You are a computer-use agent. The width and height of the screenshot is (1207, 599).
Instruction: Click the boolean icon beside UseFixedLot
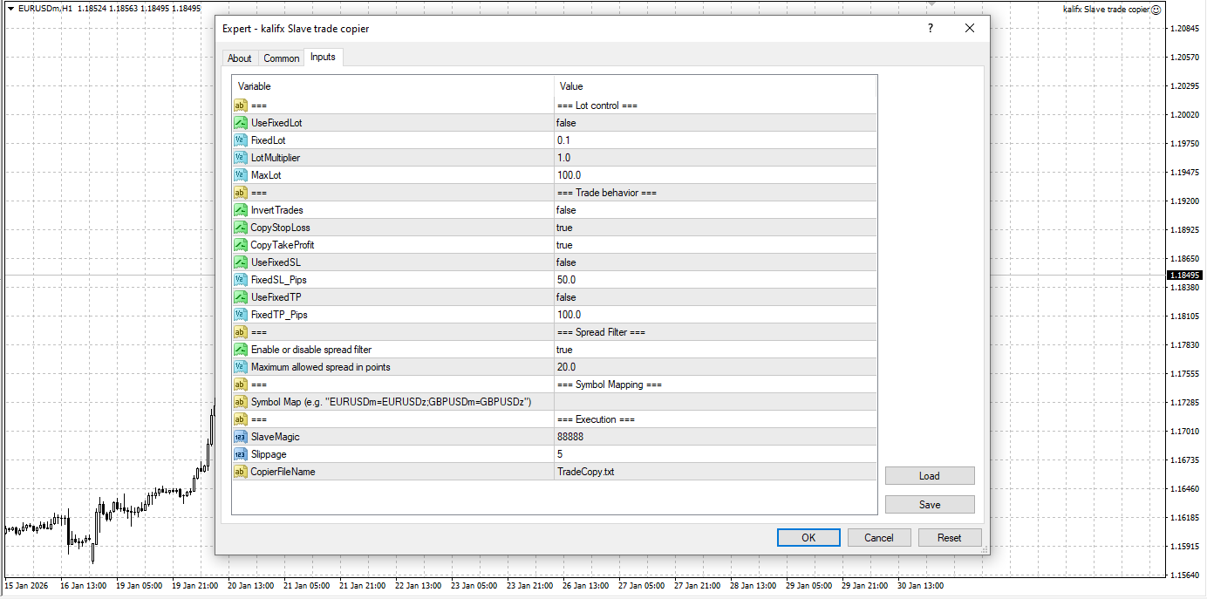coord(240,122)
